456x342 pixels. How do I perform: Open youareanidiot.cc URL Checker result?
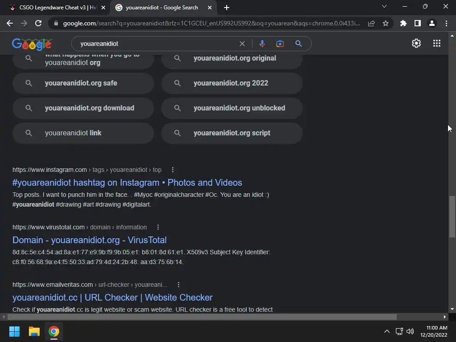click(x=112, y=297)
